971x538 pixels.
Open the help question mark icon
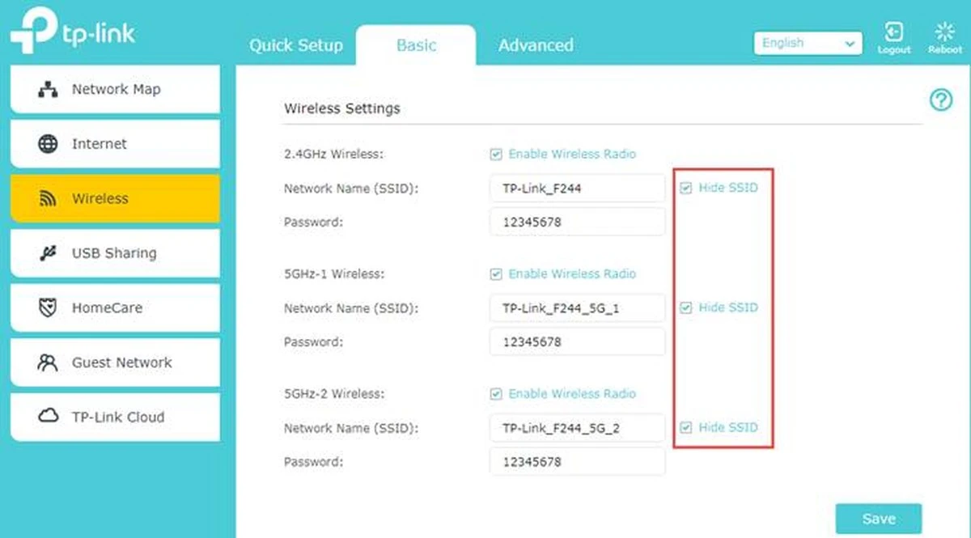pos(941,100)
